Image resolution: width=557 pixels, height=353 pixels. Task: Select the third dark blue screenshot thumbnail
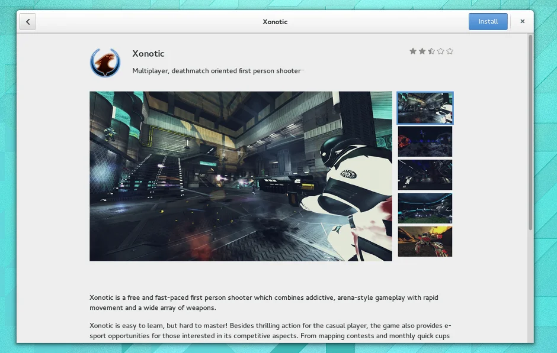coord(425,174)
